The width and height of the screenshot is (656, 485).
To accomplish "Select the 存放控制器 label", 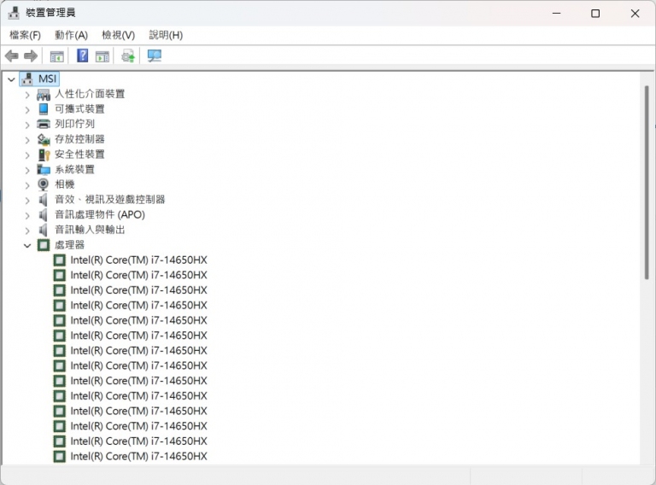I will (79, 139).
